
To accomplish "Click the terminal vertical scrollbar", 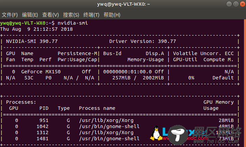I will pyautogui.click(x=245, y=83).
